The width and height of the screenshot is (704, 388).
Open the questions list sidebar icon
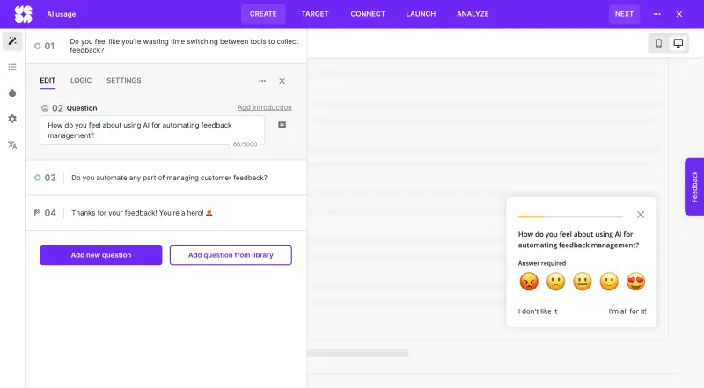click(12, 67)
